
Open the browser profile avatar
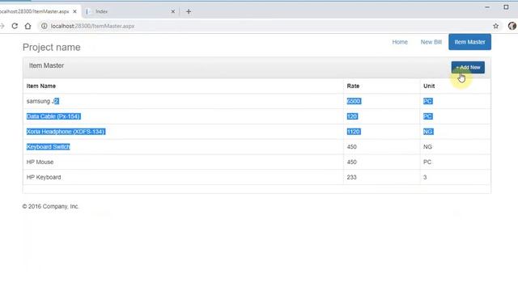tap(512, 26)
